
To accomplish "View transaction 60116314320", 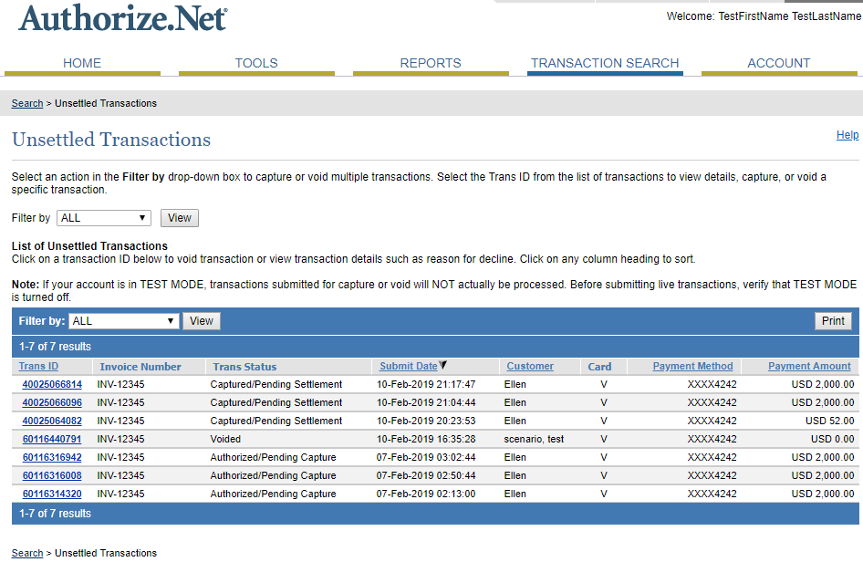I will pos(52,494).
